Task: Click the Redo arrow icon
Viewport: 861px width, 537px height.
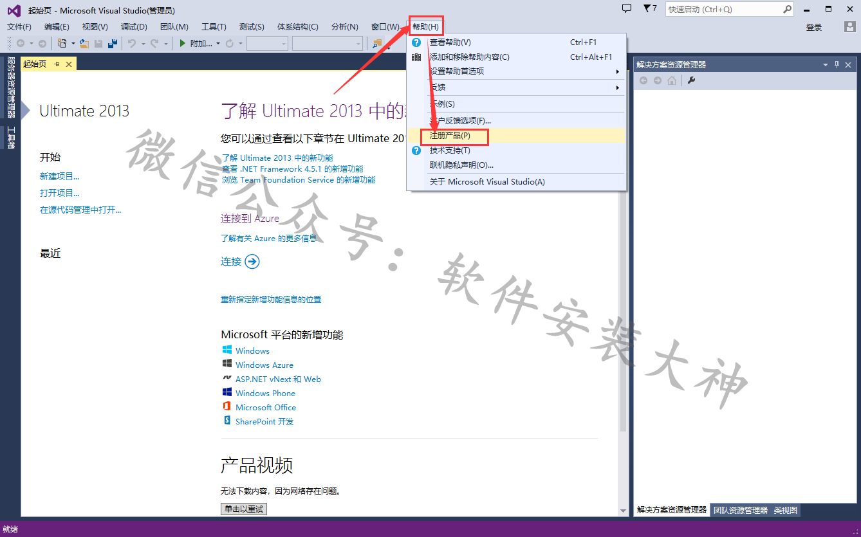Action: pyautogui.click(x=154, y=43)
